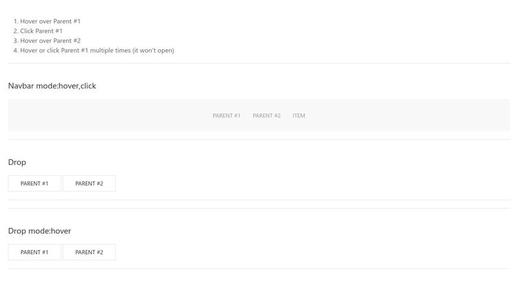Expand PARENT #1 under Drop mode:hover
Image resolution: width=518 pixels, height=291 pixels.
pyautogui.click(x=34, y=252)
